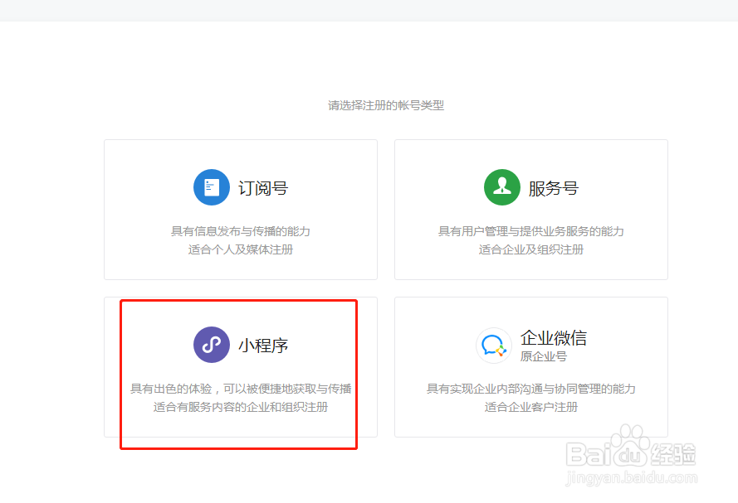Select the 订阅号 account type title

(263, 188)
